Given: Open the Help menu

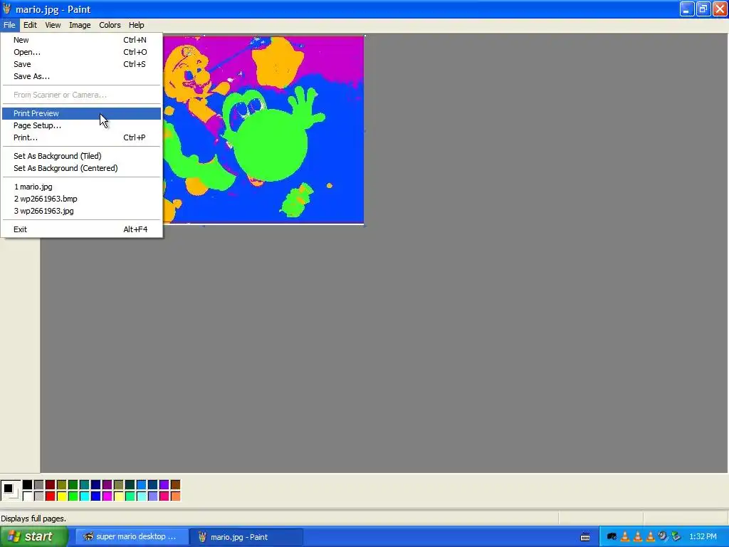Looking at the screenshot, I should [136, 25].
